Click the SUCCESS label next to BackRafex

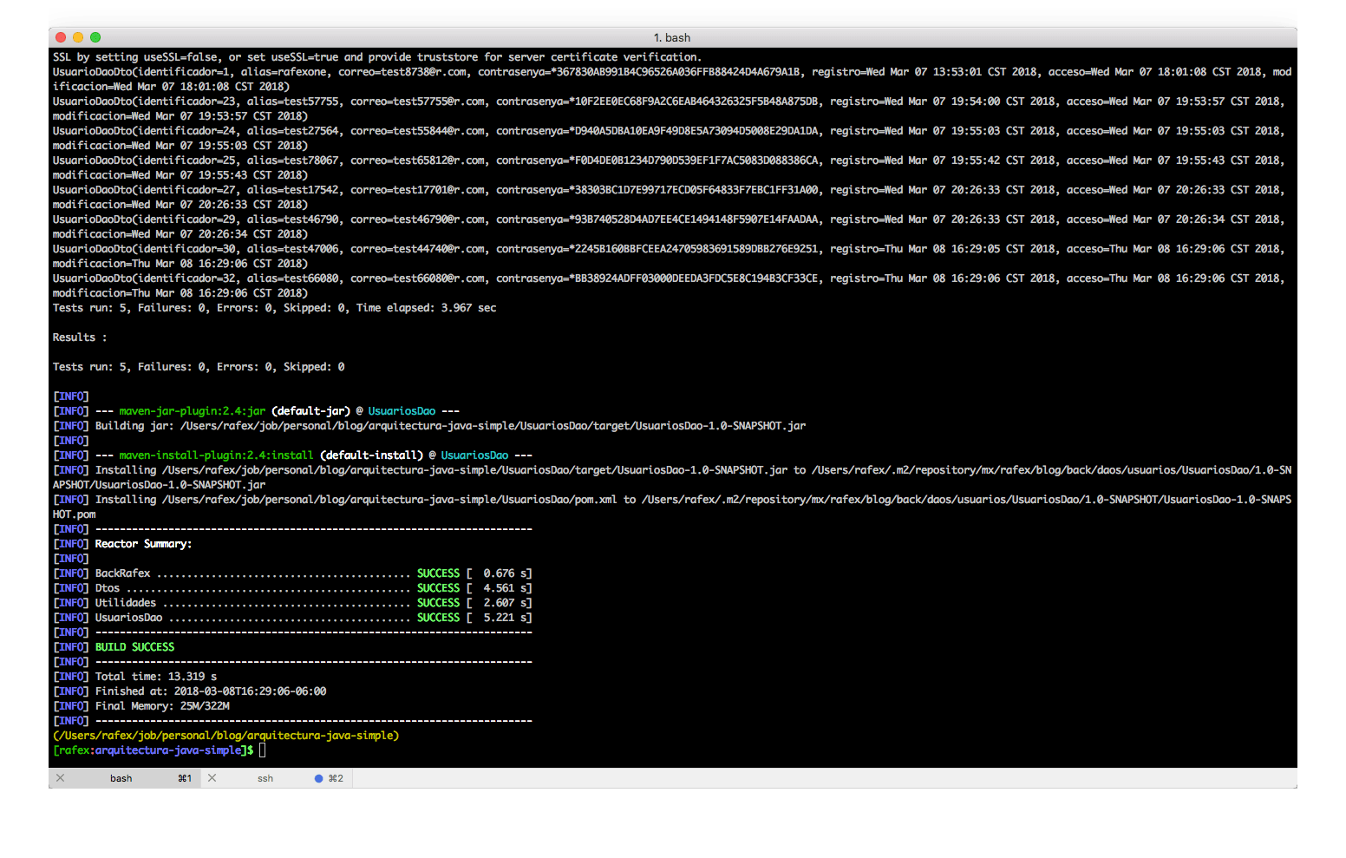[x=438, y=573]
